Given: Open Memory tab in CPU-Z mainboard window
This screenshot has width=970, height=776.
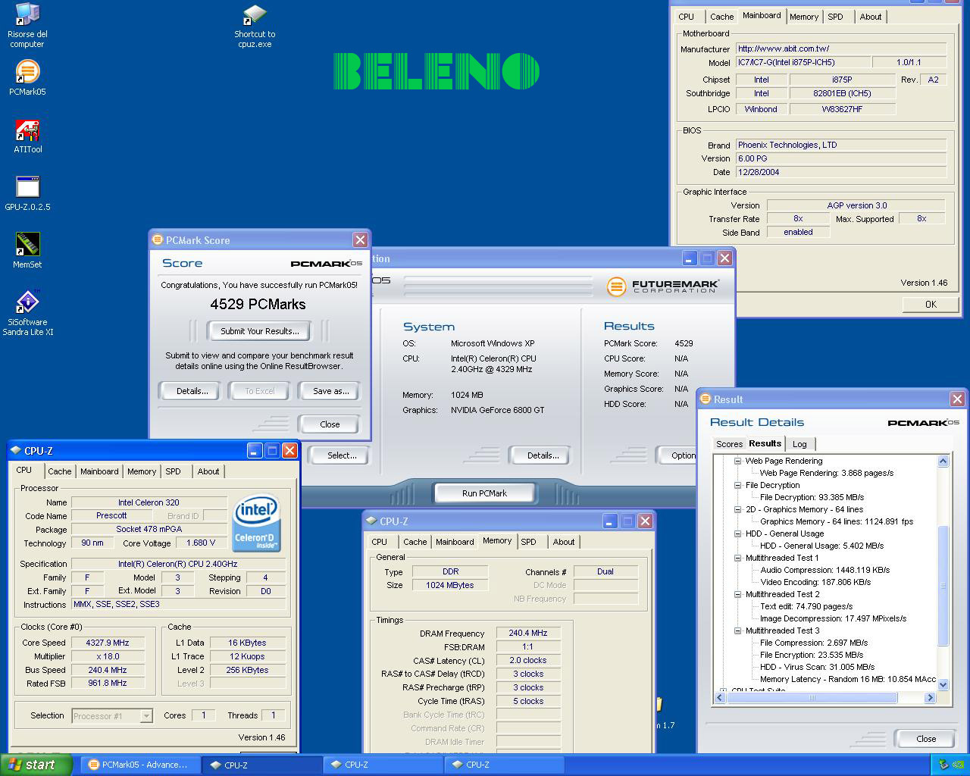Looking at the screenshot, I should tap(804, 17).
